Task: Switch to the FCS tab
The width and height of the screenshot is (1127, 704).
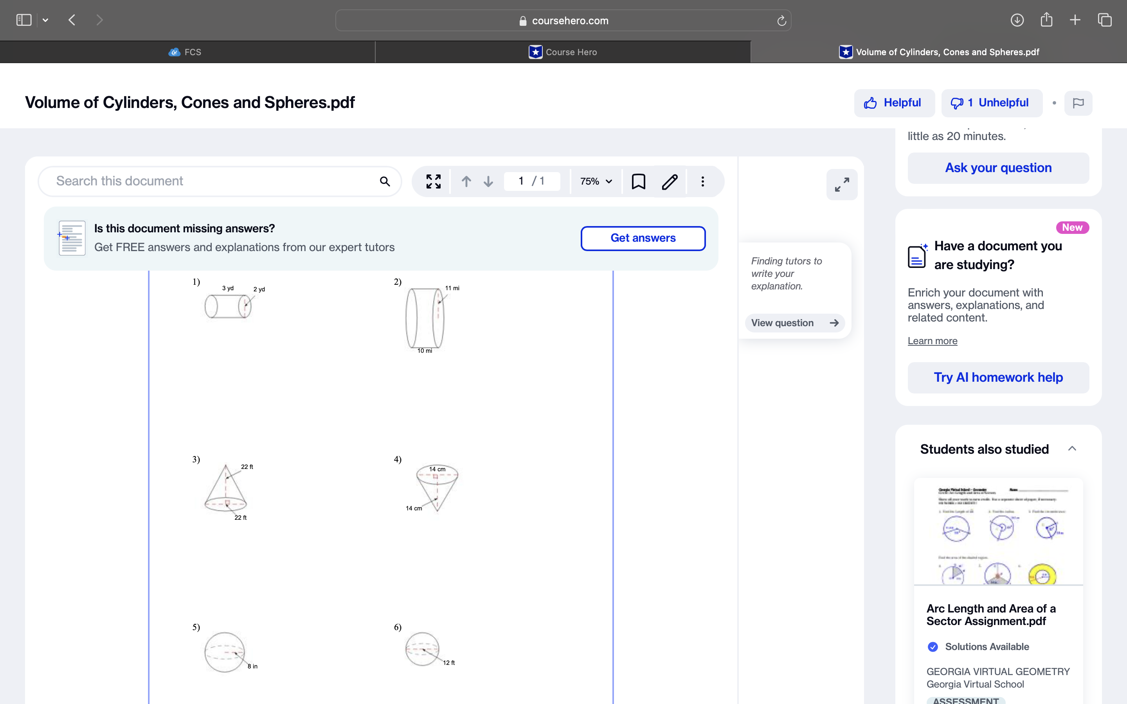Action: pos(186,52)
